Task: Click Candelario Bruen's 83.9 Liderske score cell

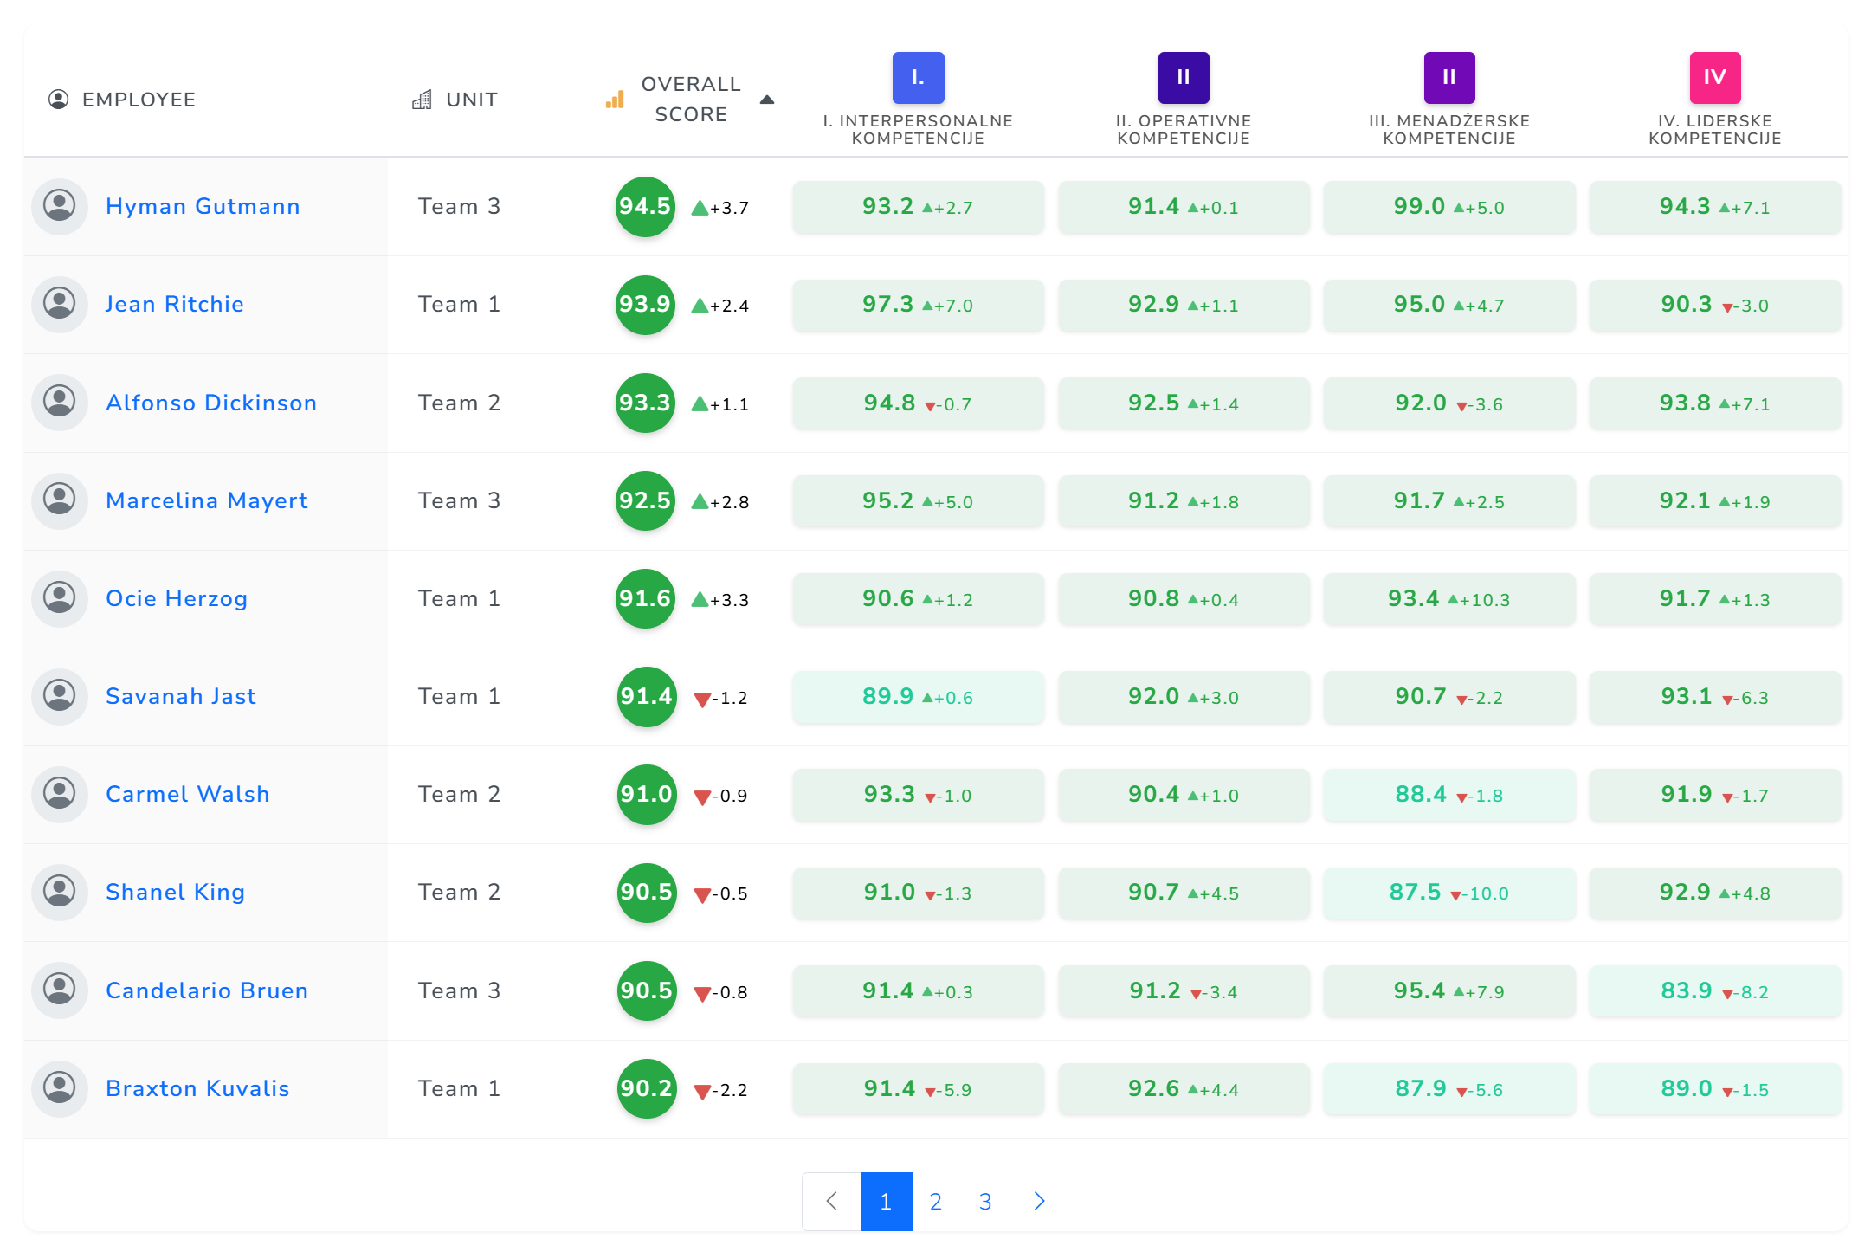Action: (x=1714, y=990)
